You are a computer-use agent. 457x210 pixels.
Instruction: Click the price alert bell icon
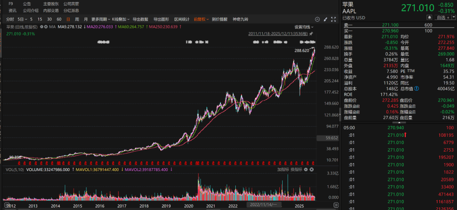pyautogui.click(x=429, y=17)
